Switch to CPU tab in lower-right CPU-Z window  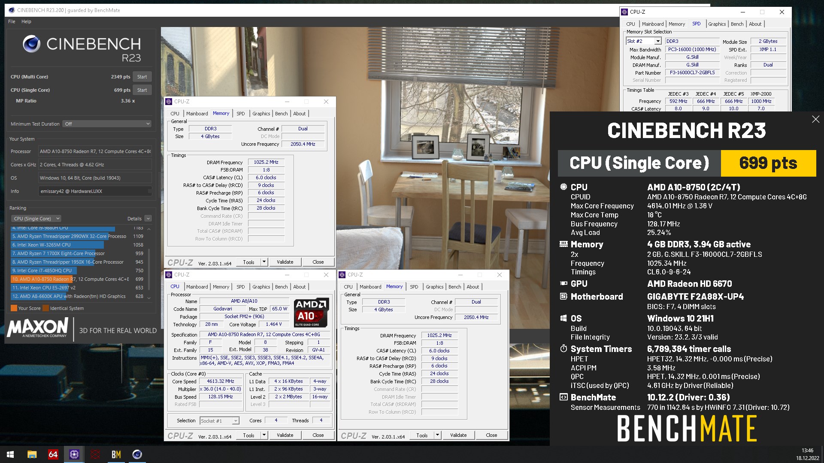pos(348,287)
